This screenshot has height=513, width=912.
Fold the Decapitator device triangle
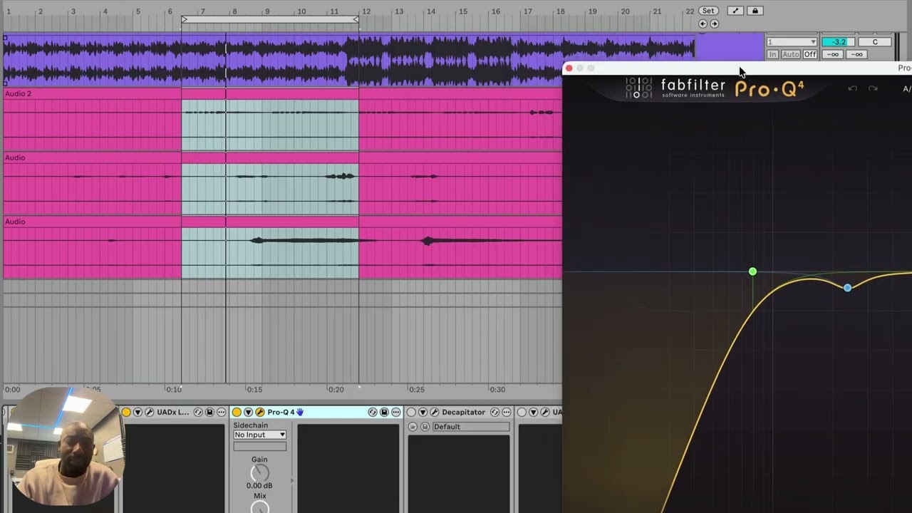coord(423,412)
